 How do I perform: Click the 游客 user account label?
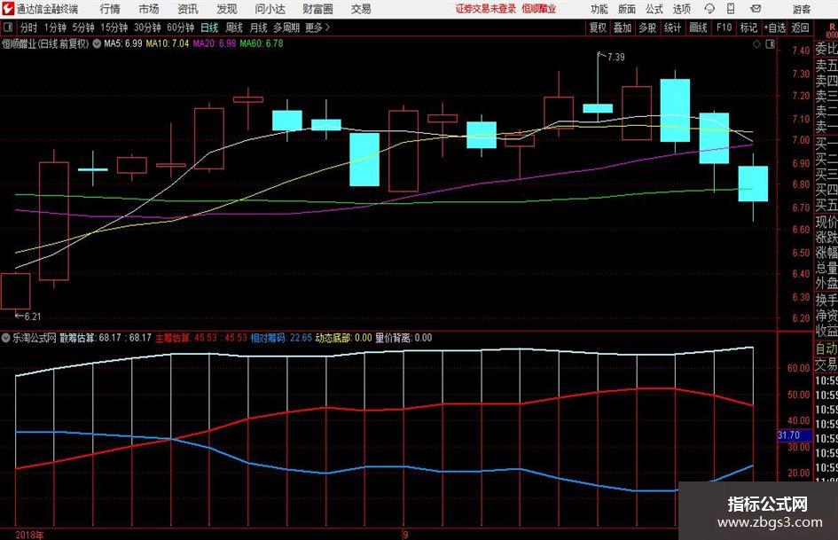point(801,9)
